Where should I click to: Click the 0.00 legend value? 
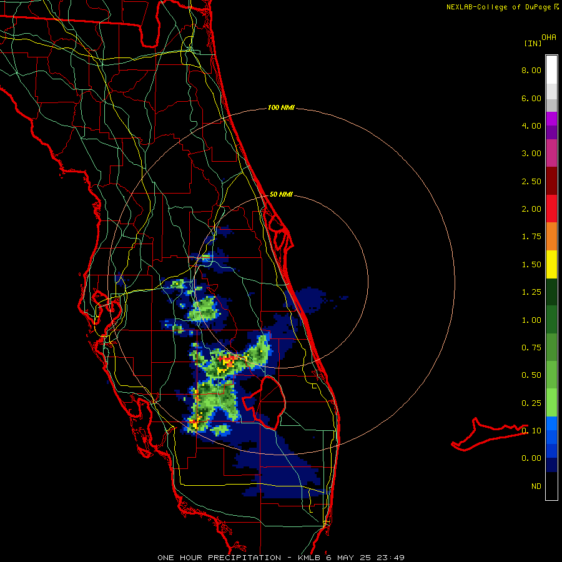(x=531, y=458)
